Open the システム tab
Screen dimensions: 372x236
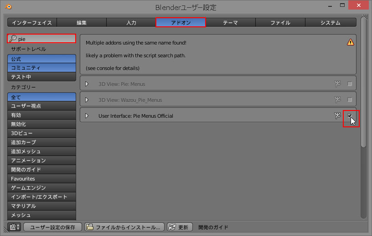point(331,22)
